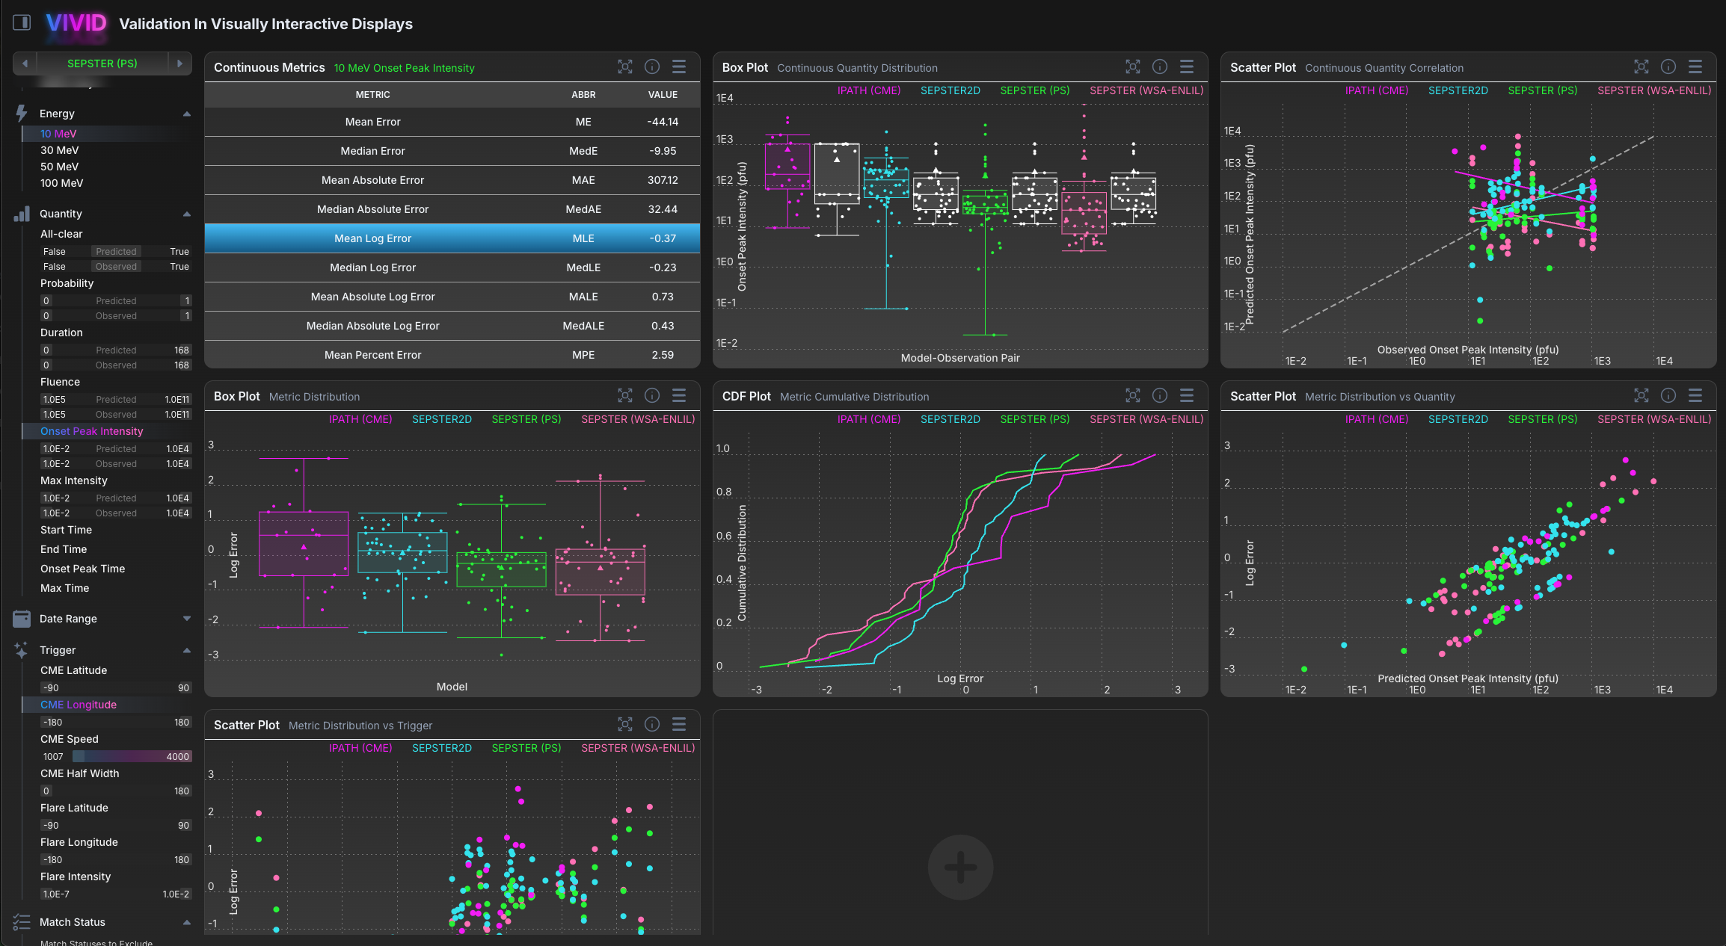
Task: Click Onset Peak Intensity Predicted minimum 1.0E-2 field
Action: click(x=56, y=449)
